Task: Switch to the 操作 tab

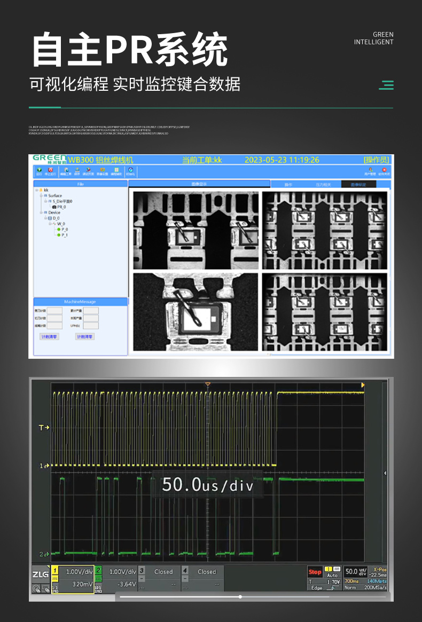Action: [x=288, y=184]
